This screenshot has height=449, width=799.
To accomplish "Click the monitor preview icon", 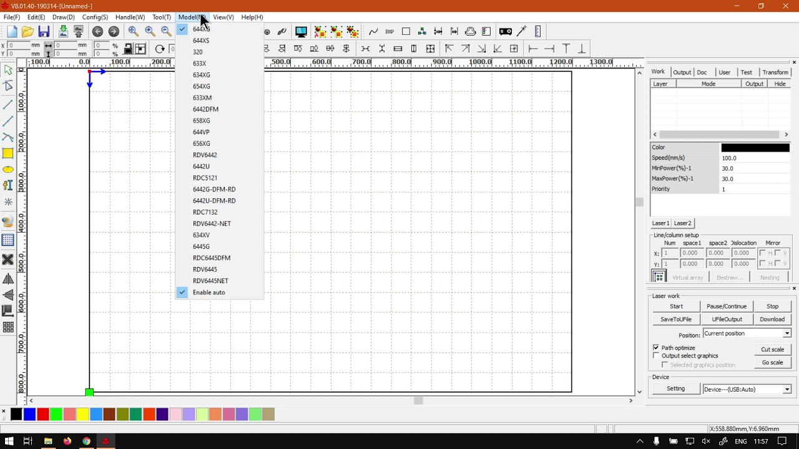I will coord(301,31).
